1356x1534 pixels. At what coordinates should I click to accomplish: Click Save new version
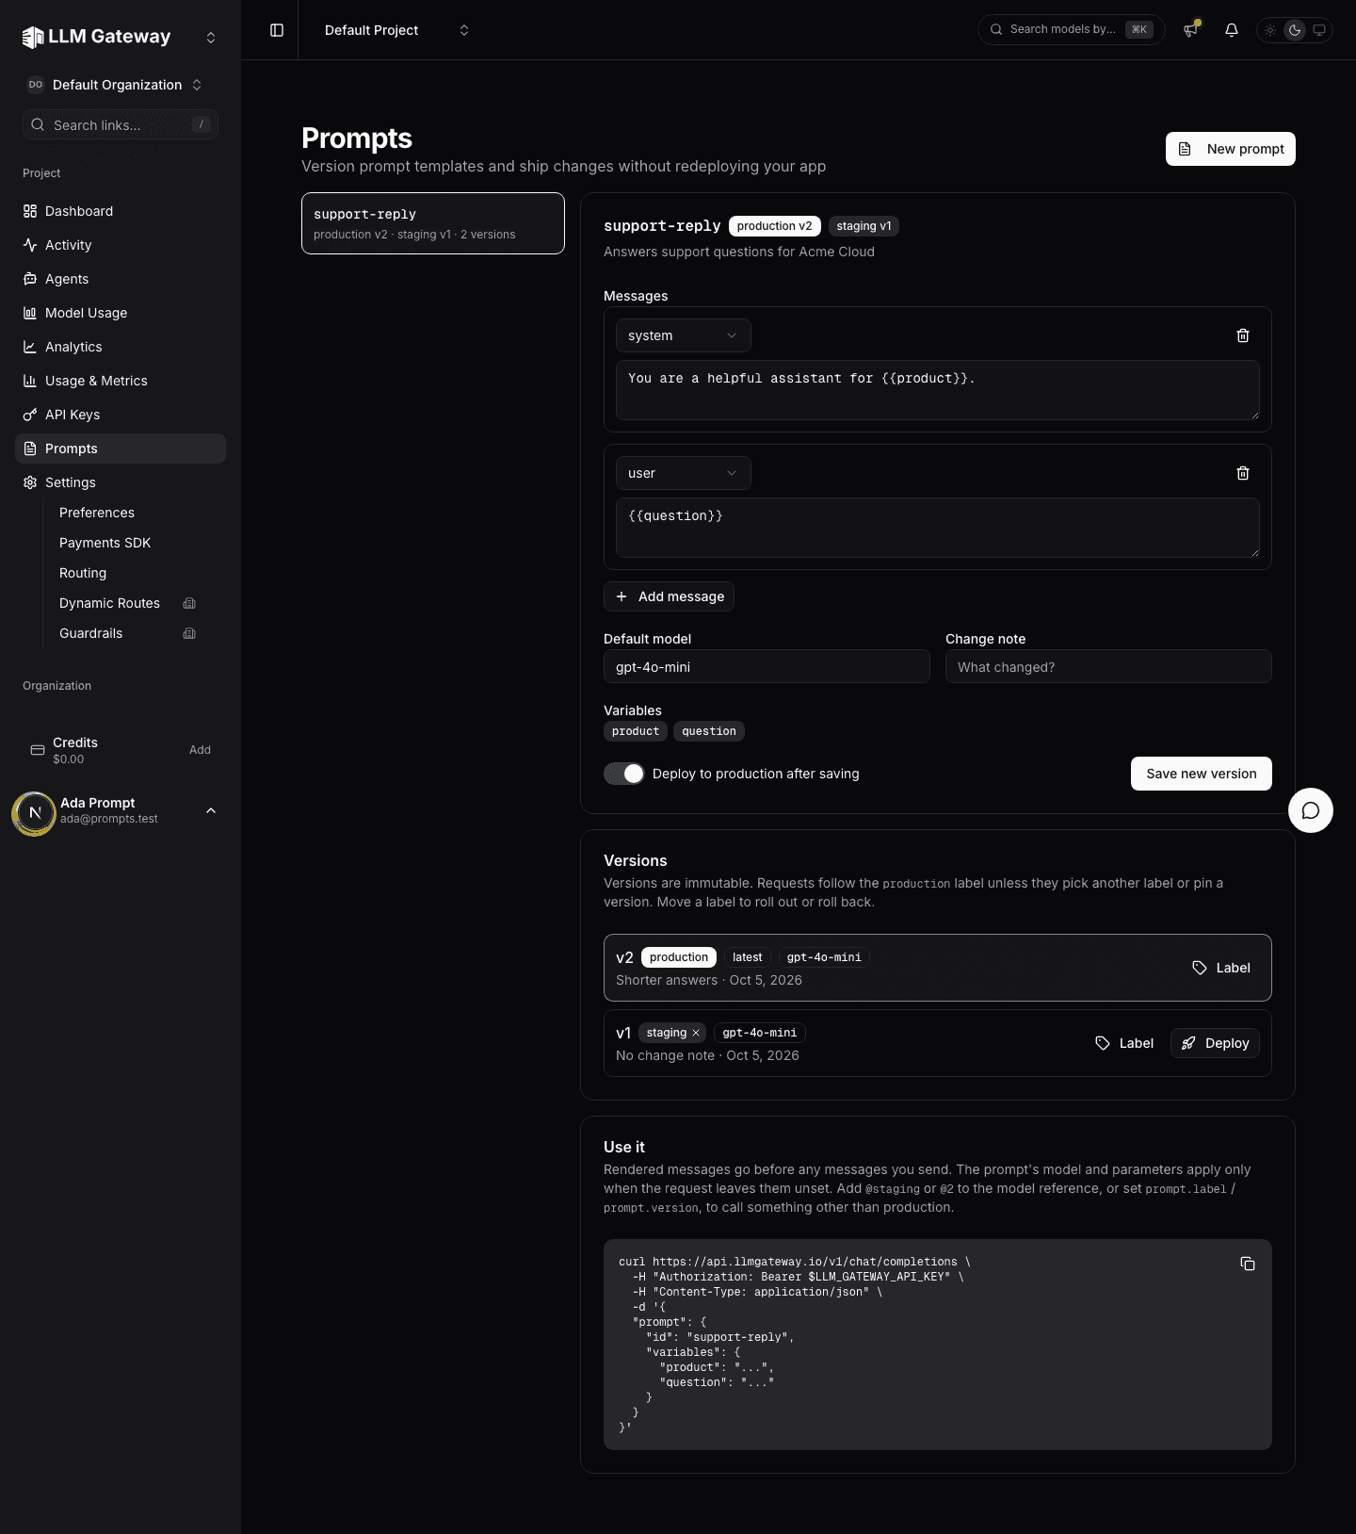point(1202,774)
